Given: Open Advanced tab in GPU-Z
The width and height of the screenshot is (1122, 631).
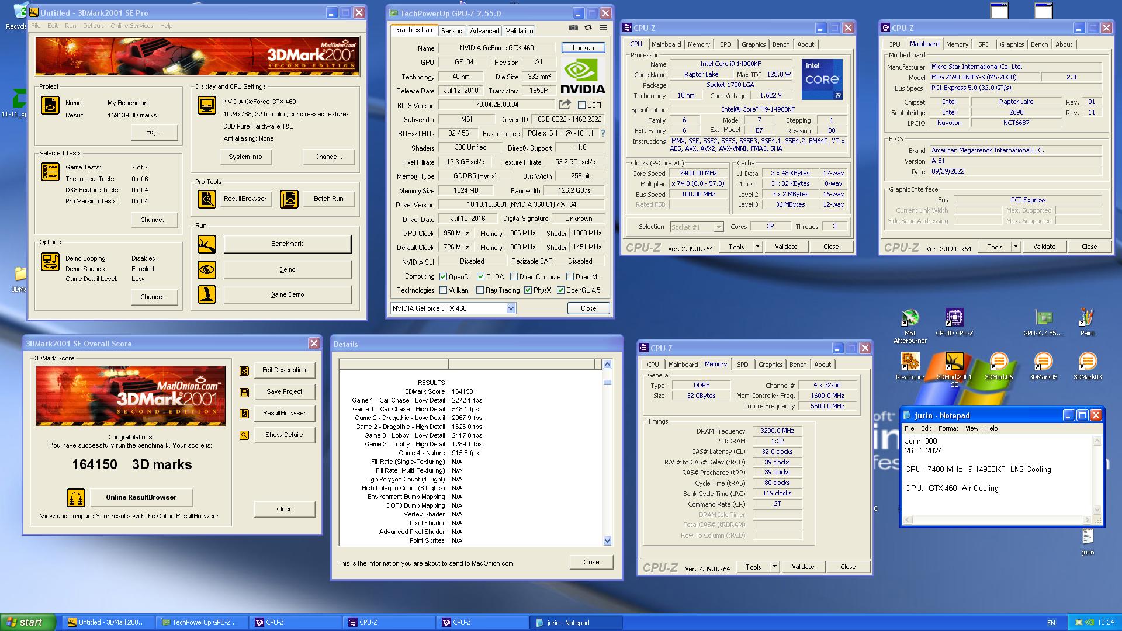Looking at the screenshot, I should (x=484, y=31).
